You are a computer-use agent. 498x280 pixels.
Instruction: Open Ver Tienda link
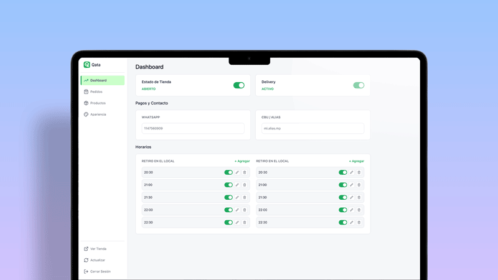click(98, 249)
